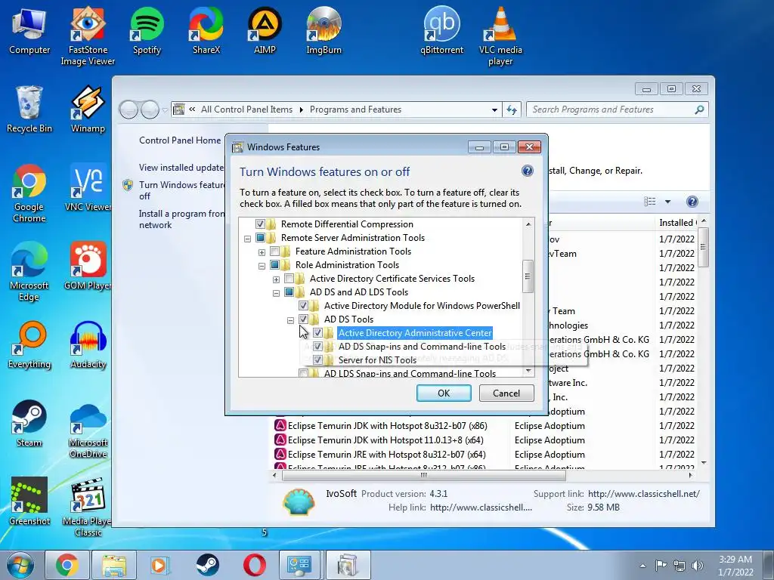
Task: Expand Active Directory Certificate Services Tools node
Action: [276, 279]
